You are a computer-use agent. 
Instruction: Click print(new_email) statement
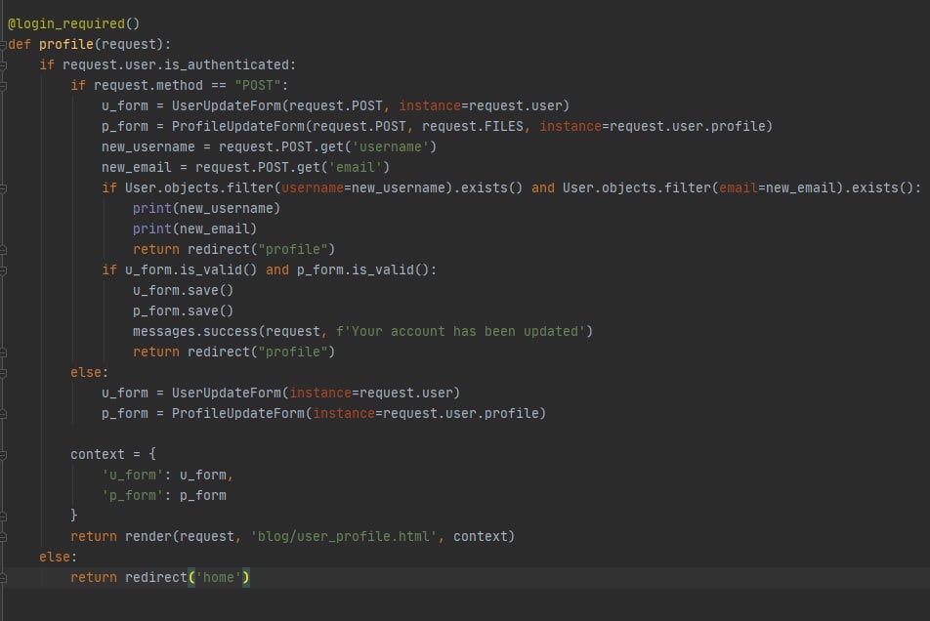tap(194, 228)
